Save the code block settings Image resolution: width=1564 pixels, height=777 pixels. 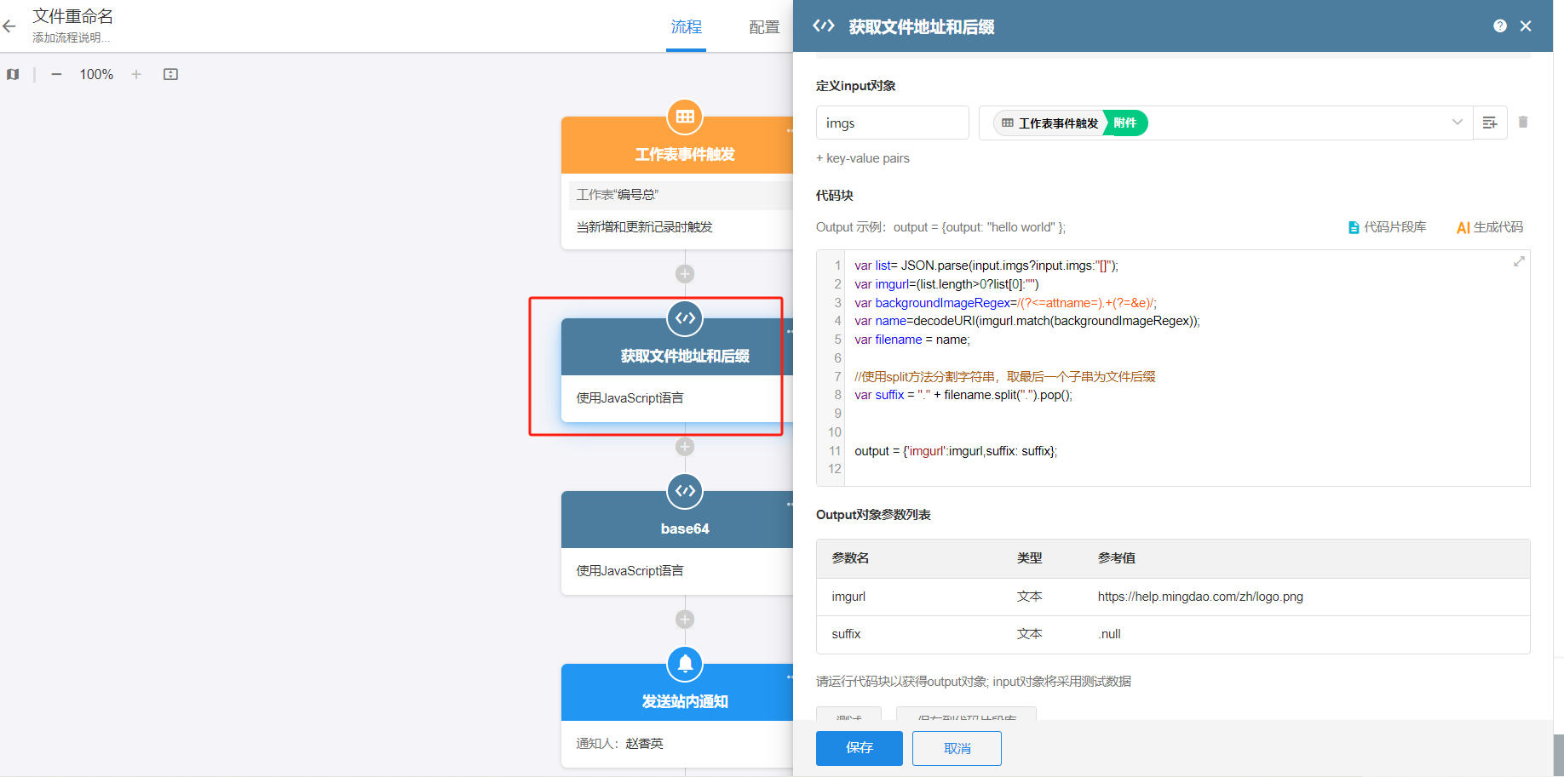[860, 748]
